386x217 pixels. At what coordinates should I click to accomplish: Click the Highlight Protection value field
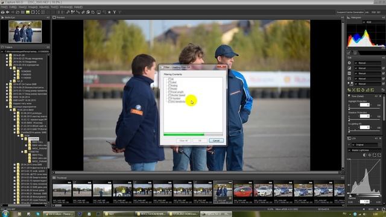pyautogui.click(x=364, y=105)
